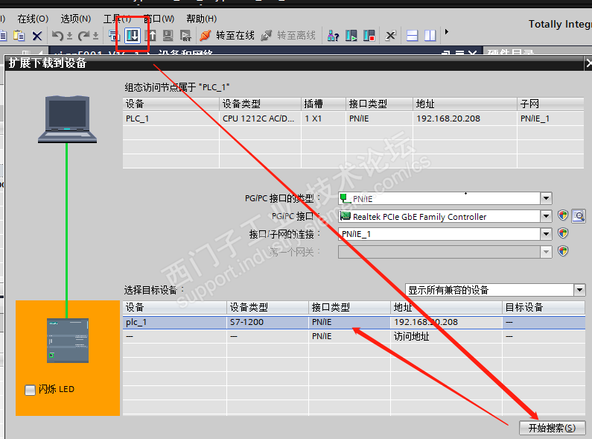592x439 pixels.
Task: Select the 访问地址 row in target table
Action: [x=354, y=336]
